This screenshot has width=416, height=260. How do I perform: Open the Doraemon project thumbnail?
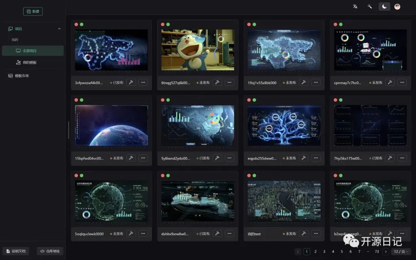[x=198, y=50]
